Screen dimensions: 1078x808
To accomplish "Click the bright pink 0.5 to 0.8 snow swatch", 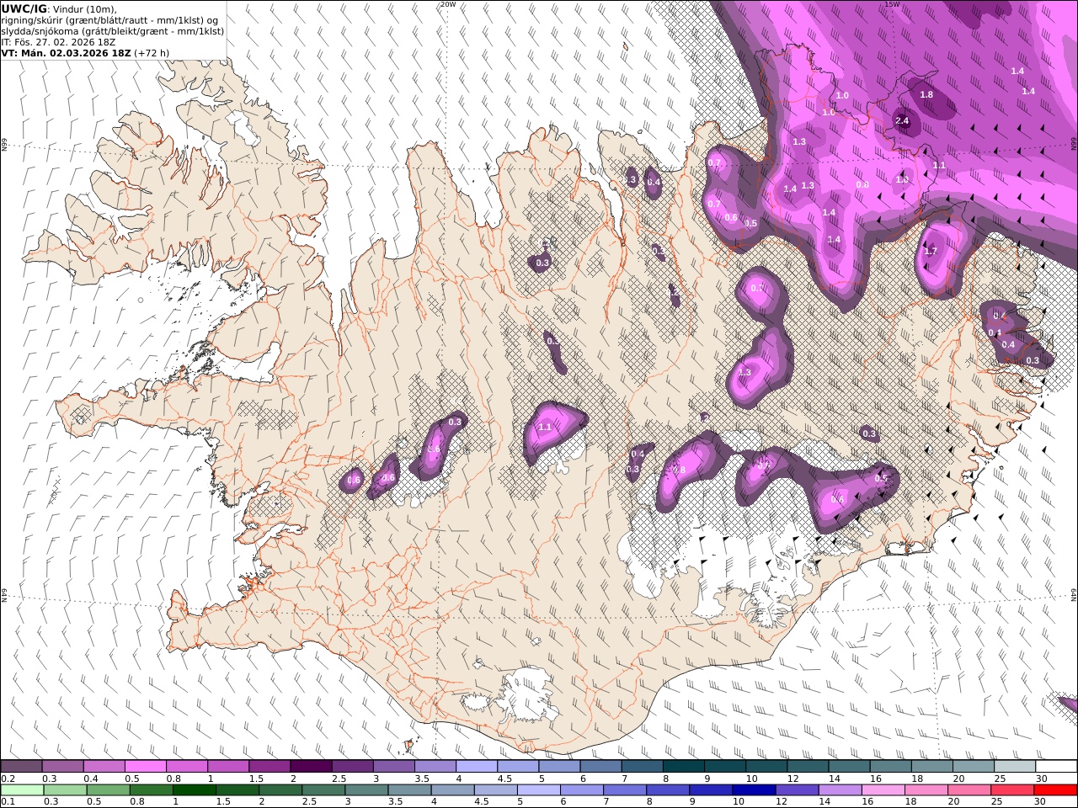I will 145,766.
